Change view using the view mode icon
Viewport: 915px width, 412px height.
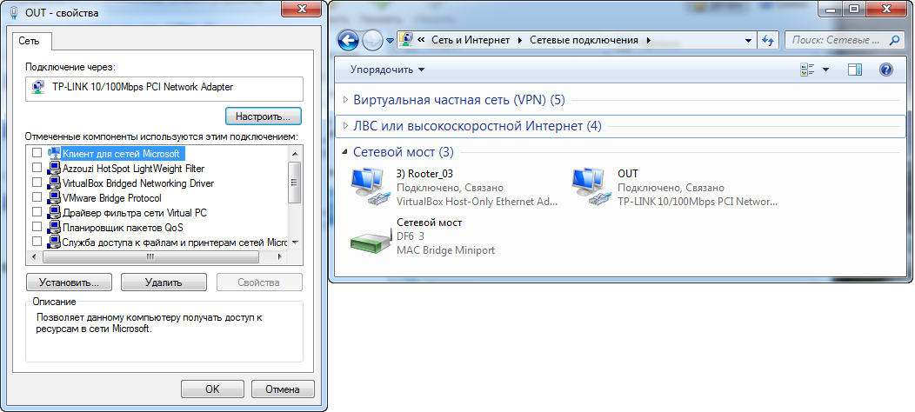tap(808, 70)
